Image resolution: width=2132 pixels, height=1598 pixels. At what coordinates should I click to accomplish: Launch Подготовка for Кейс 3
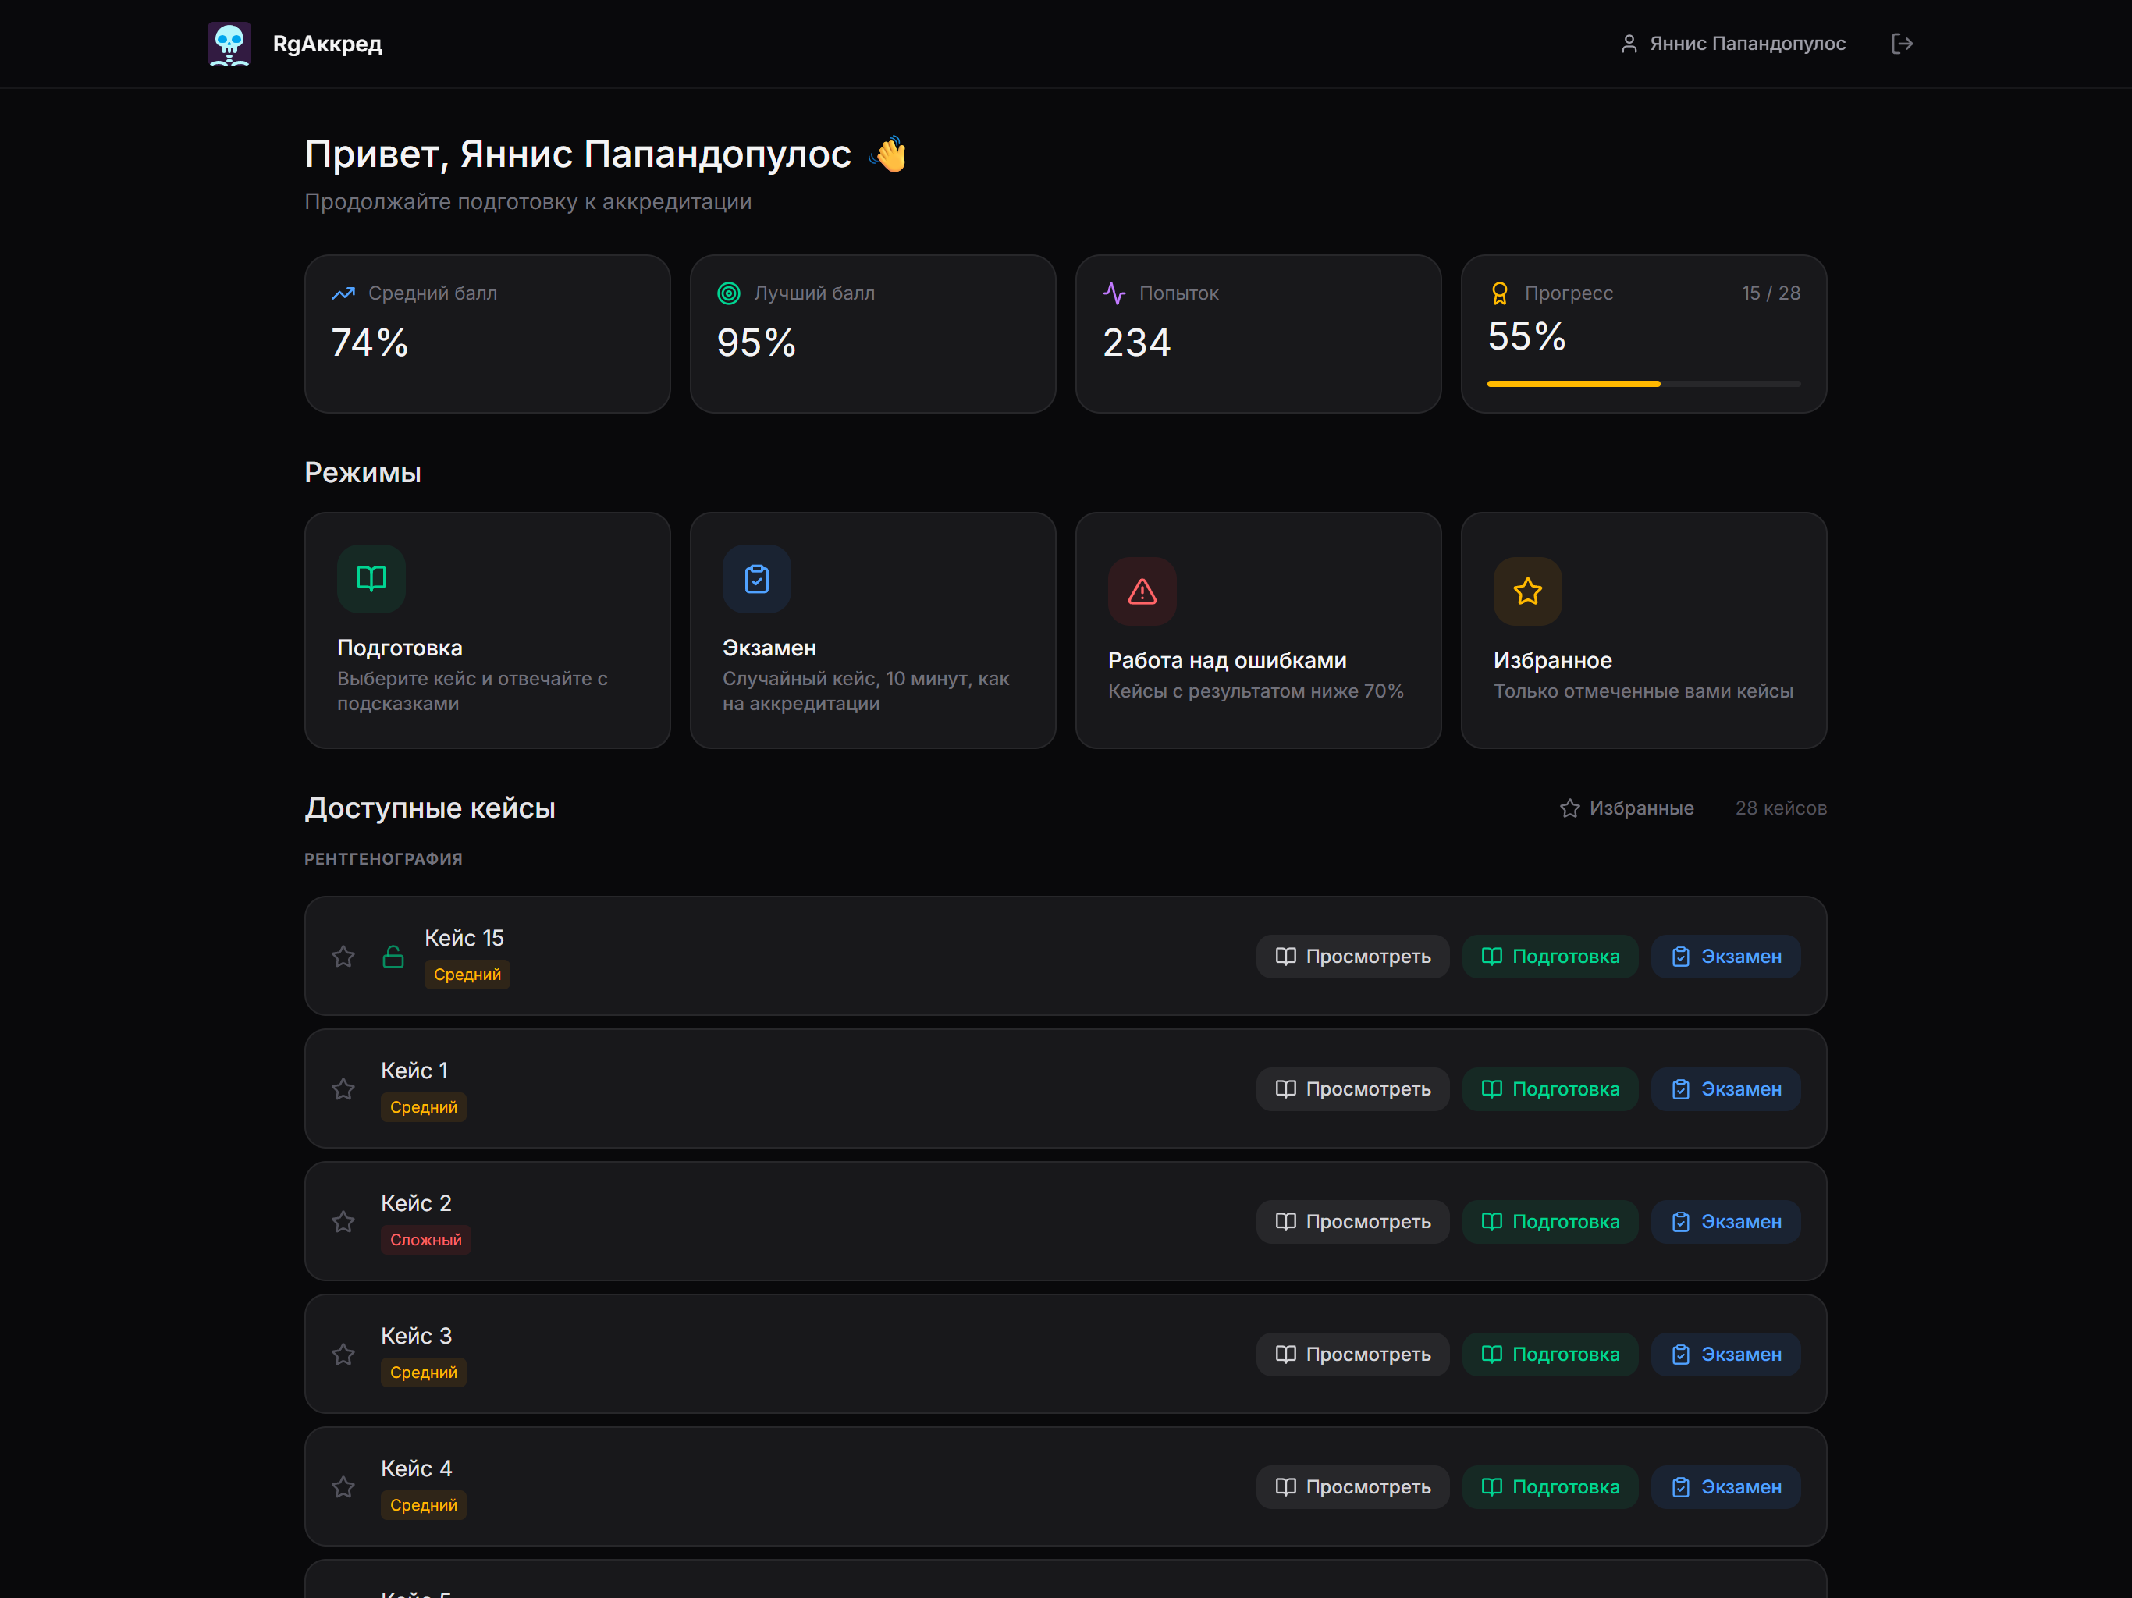(1550, 1354)
